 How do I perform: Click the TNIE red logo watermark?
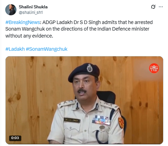(154, 68)
